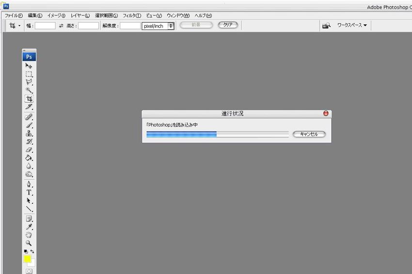
Task: Click the クリア button in options bar
Action: [x=228, y=25]
